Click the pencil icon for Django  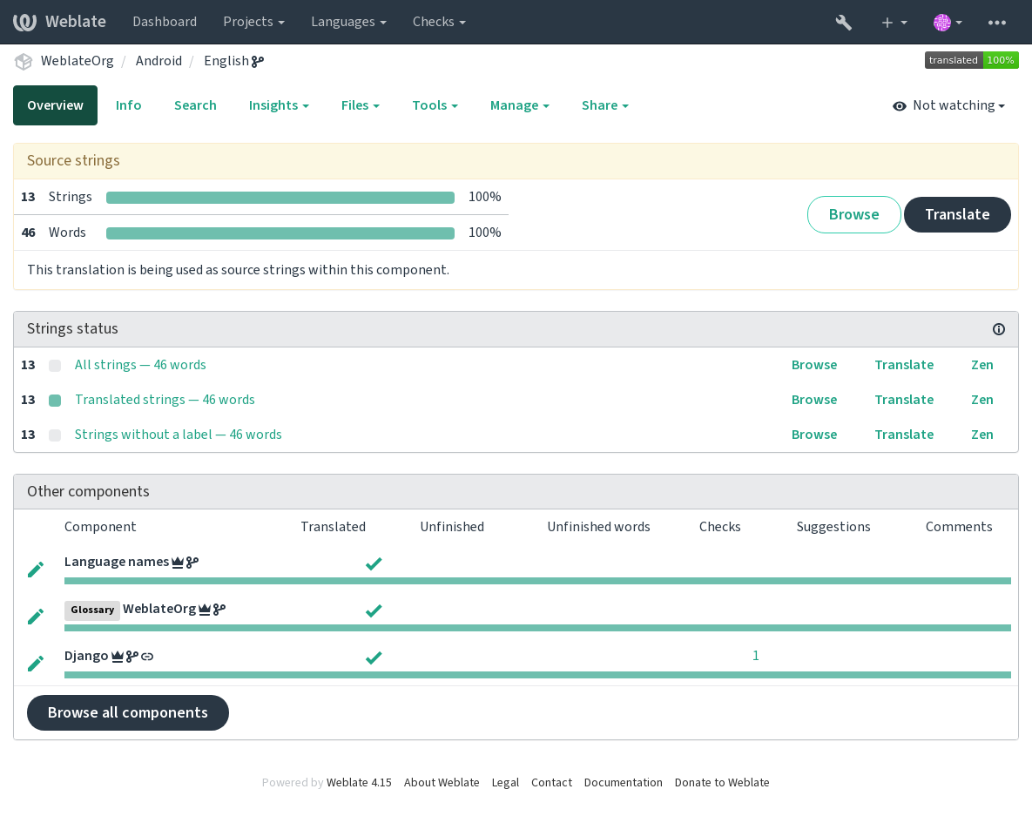37,664
